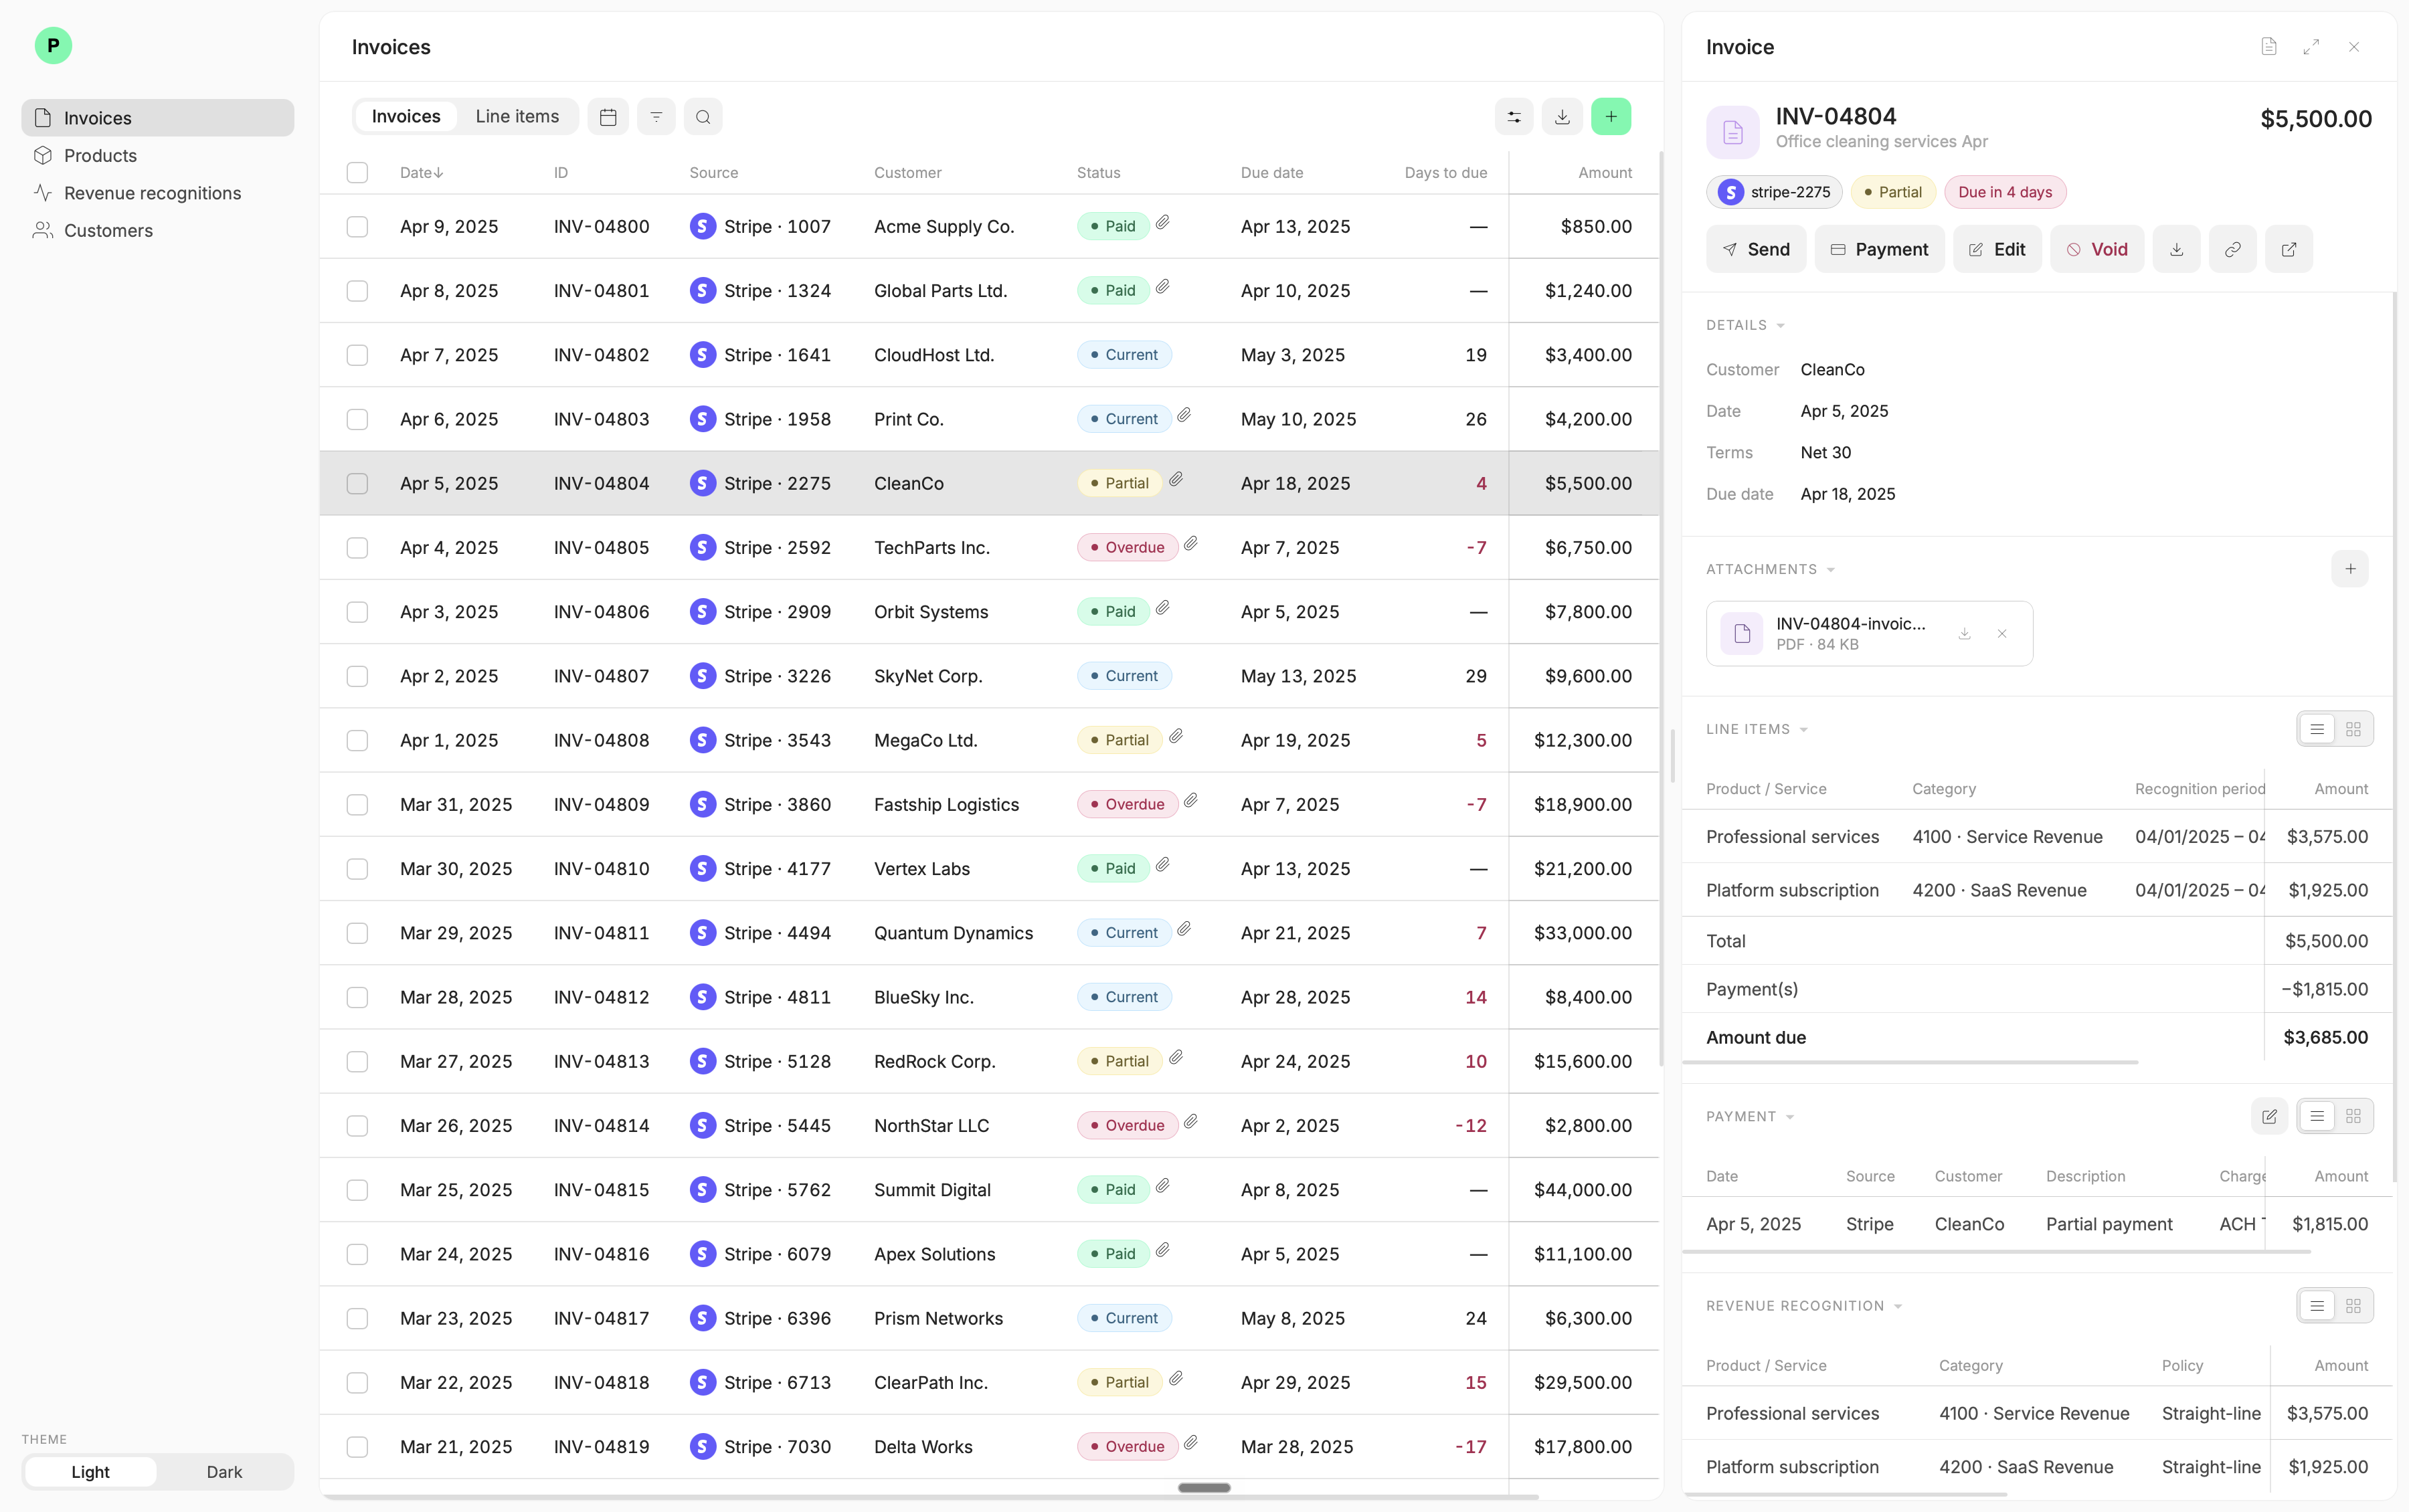Click the Send button

pyautogui.click(x=1756, y=249)
